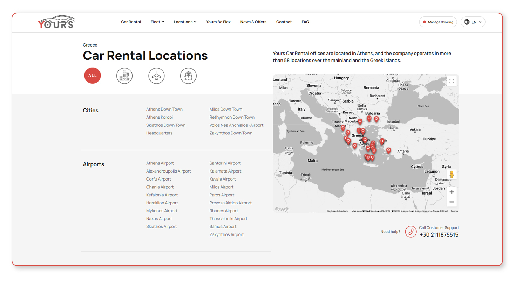The image size is (515, 288).
Task: Click the red phone support icon
Action: 411,232
